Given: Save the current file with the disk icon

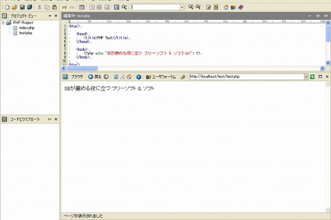Looking at the screenshot, I should point(22,7).
